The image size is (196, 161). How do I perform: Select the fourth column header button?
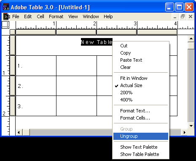point(157,32)
